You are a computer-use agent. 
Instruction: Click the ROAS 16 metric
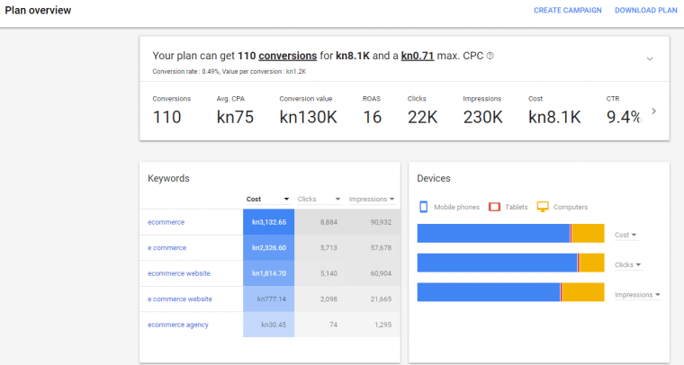[x=372, y=111]
